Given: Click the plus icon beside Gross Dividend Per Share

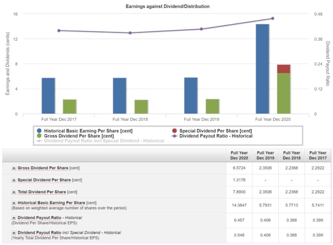Looking at the screenshot, I should [x=14, y=168].
